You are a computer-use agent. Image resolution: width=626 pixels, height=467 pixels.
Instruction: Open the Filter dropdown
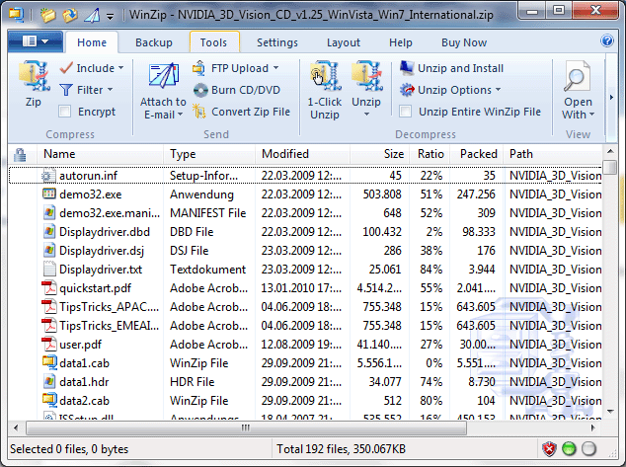(86, 90)
